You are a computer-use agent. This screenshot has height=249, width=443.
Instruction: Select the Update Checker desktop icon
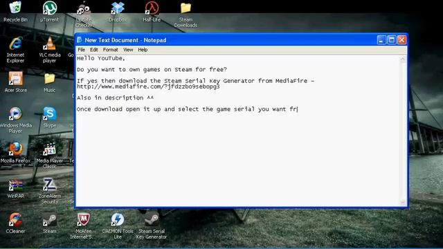[84, 15]
